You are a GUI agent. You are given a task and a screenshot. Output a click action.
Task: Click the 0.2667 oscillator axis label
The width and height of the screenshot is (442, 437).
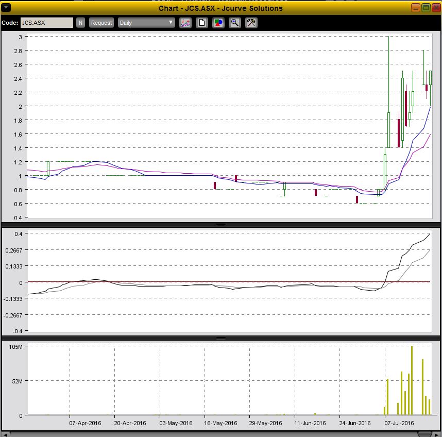click(14, 250)
